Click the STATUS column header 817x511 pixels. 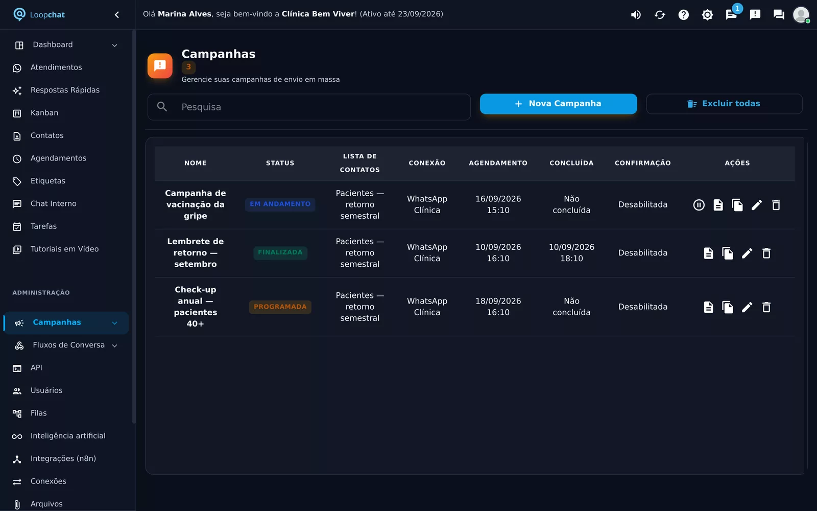[280, 163]
